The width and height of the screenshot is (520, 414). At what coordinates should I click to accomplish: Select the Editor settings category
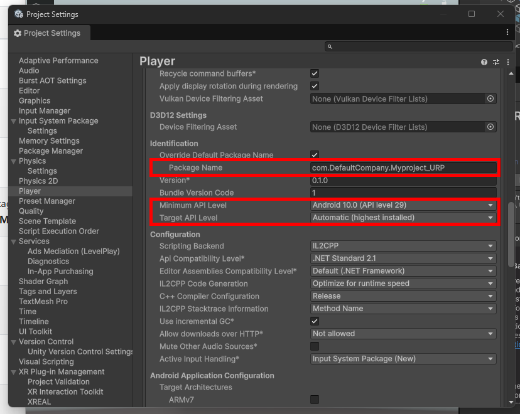29,91
